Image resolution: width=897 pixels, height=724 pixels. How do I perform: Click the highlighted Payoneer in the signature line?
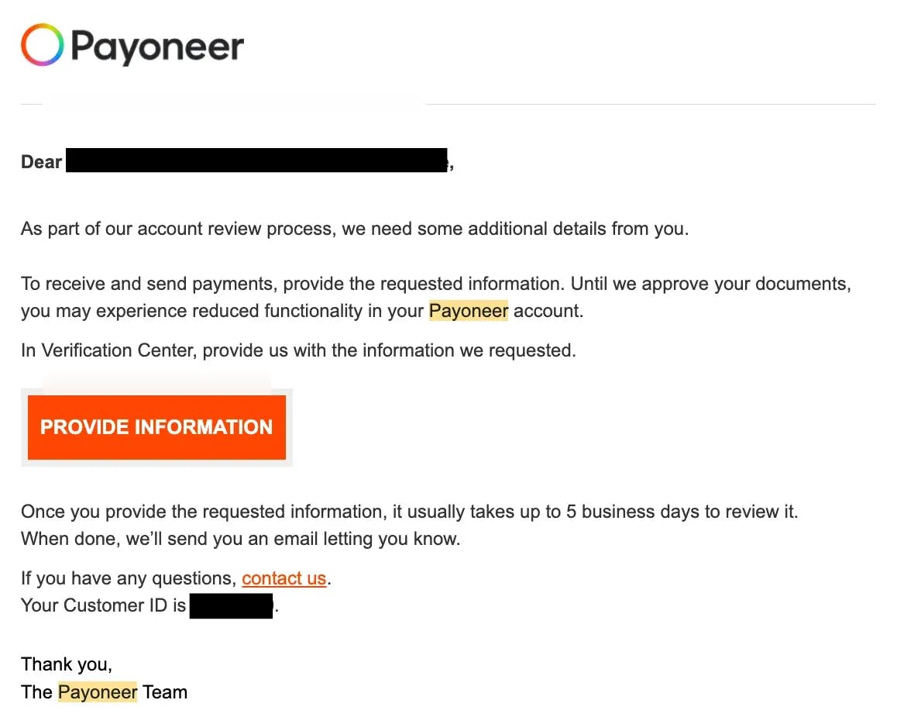click(98, 692)
